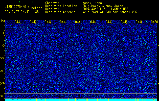
Task: Click the 1.0 kHz frequency axis label
Action: click(x=2, y=46)
